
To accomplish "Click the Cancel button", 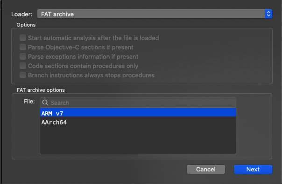I will pos(206,169).
